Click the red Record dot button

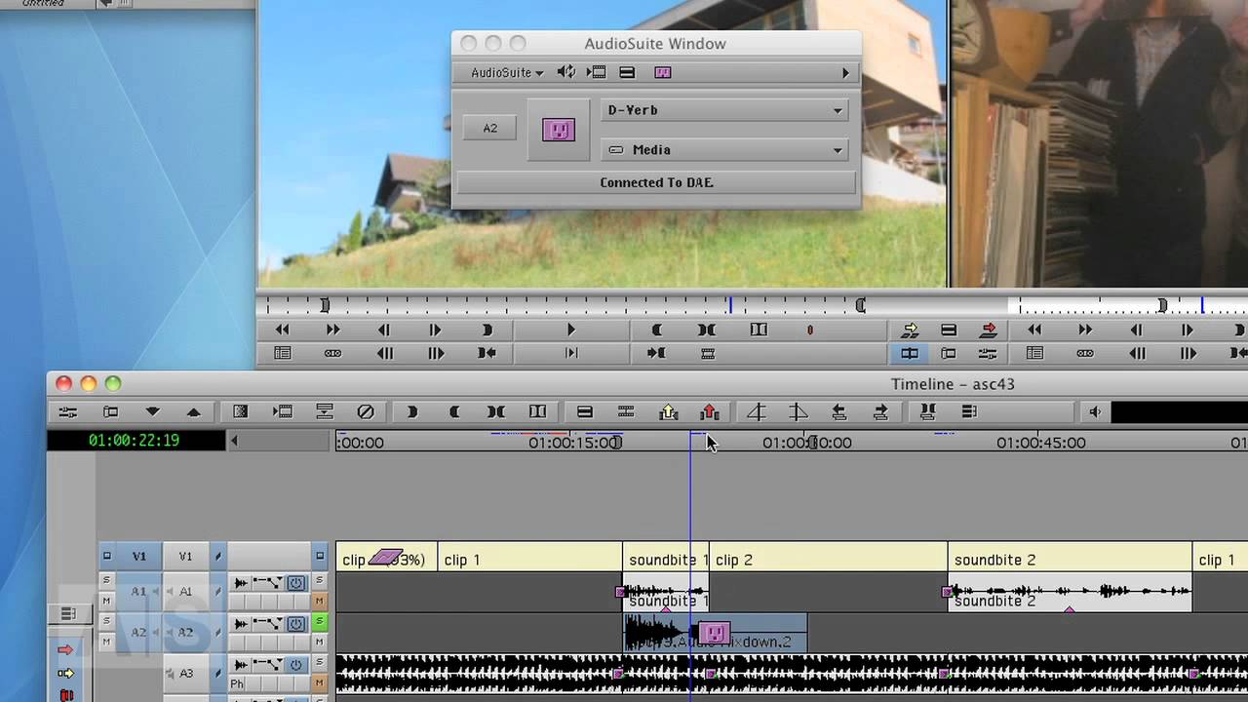point(809,331)
